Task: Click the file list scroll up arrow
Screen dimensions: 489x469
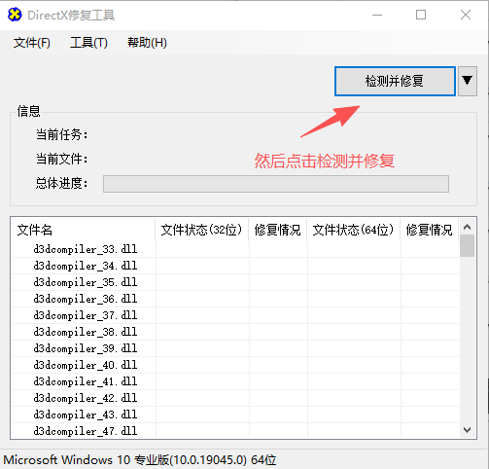Action: (468, 227)
